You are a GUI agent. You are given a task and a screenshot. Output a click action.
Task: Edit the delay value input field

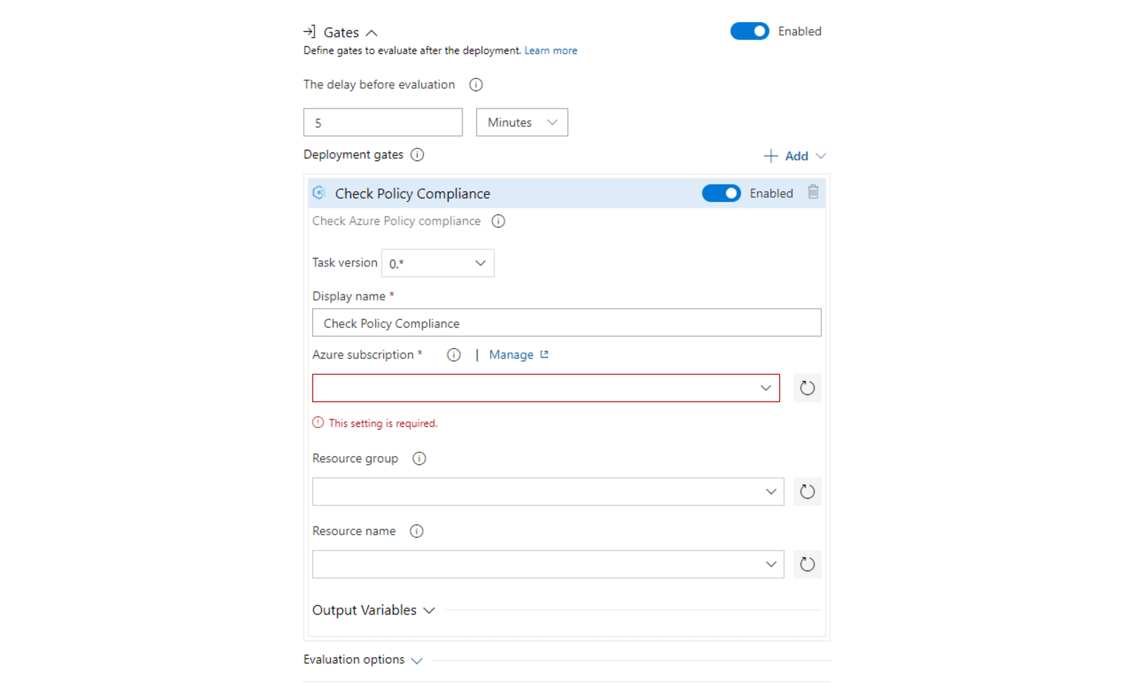pyautogui.click(x=382, y=122)
